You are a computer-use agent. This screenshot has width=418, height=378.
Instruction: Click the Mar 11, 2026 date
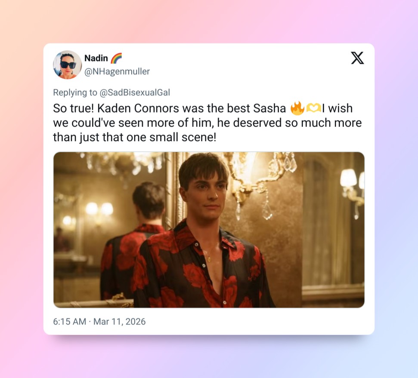point(119,322)
